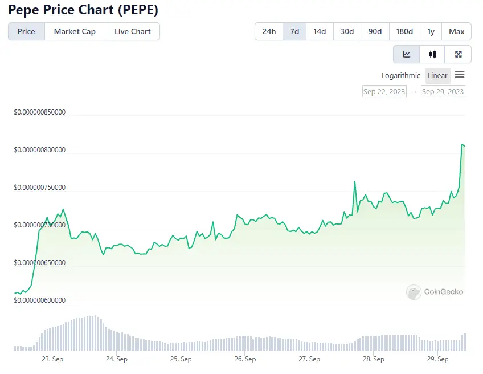Switch to the candlestick chart icon
This screenshot has height=374, width=483.
[432, 54]
